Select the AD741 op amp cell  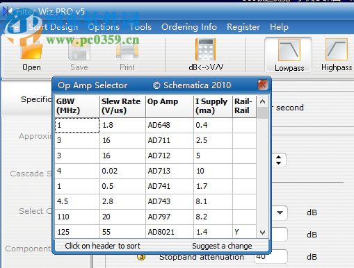coord(170,186)
